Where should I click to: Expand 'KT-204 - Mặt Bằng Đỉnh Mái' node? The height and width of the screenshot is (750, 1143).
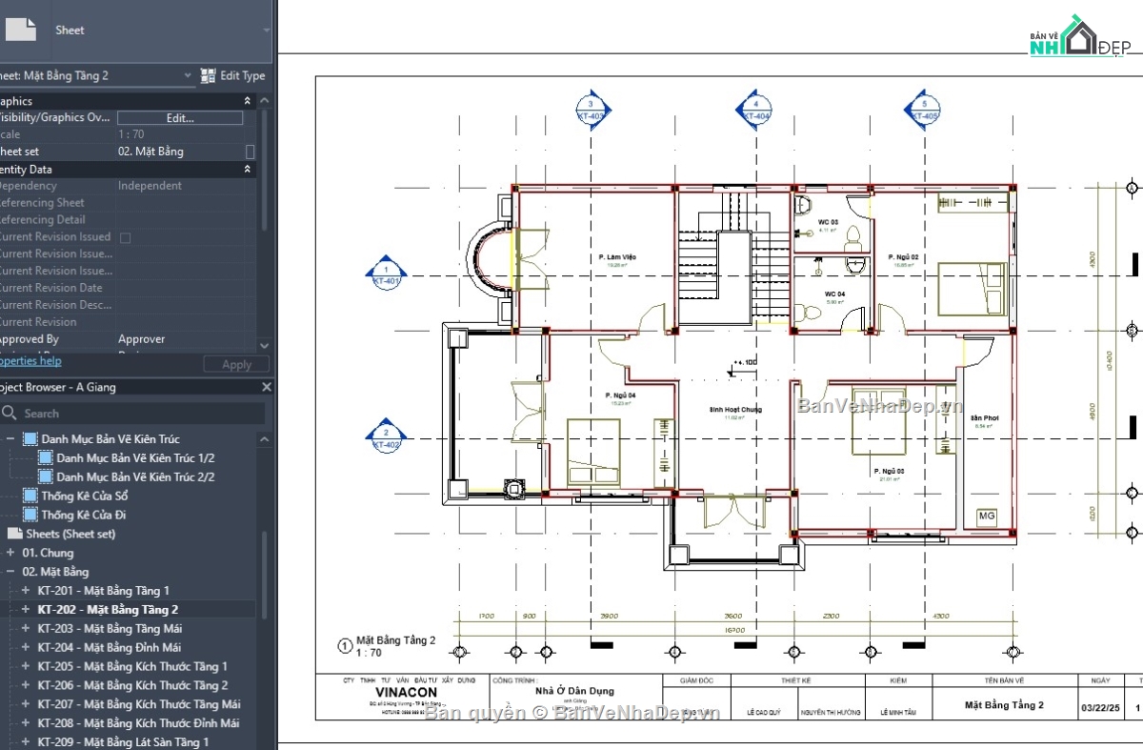(x=26, y=648)
